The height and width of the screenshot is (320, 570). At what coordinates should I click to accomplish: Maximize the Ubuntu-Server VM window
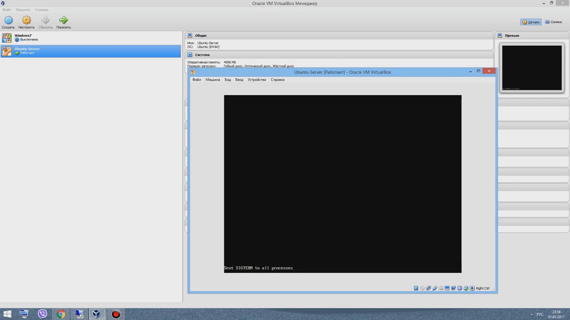tap(479, 71)
